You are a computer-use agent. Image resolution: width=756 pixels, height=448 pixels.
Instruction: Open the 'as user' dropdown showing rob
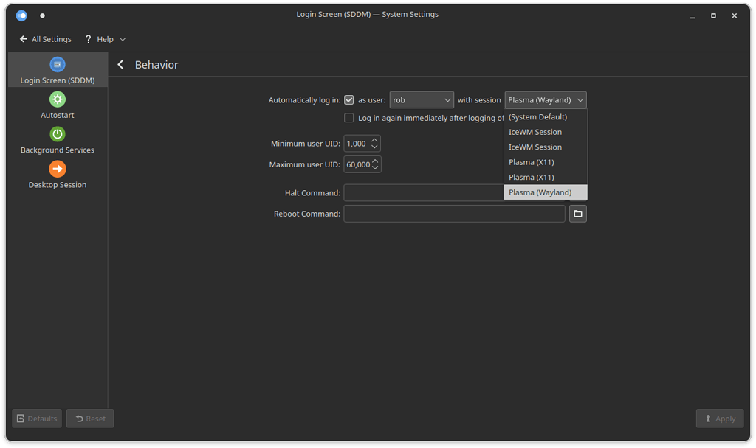point(422,99)
